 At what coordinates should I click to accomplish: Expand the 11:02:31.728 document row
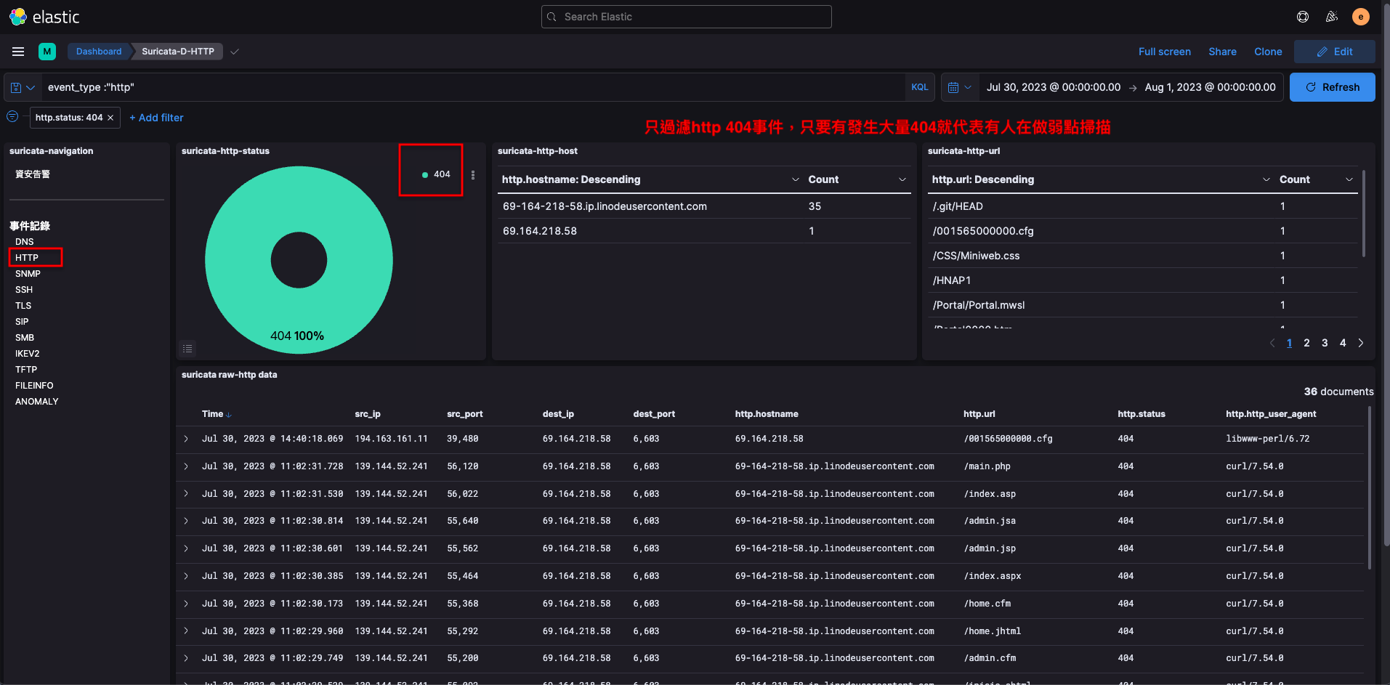tap(187, 466)
